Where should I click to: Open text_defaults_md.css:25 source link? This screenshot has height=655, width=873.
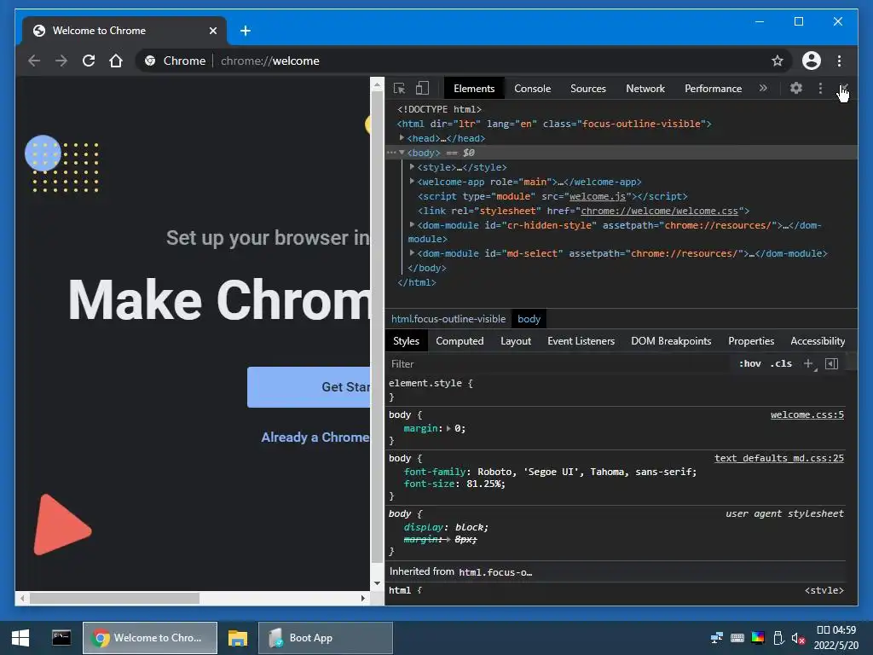click(779, 458)
